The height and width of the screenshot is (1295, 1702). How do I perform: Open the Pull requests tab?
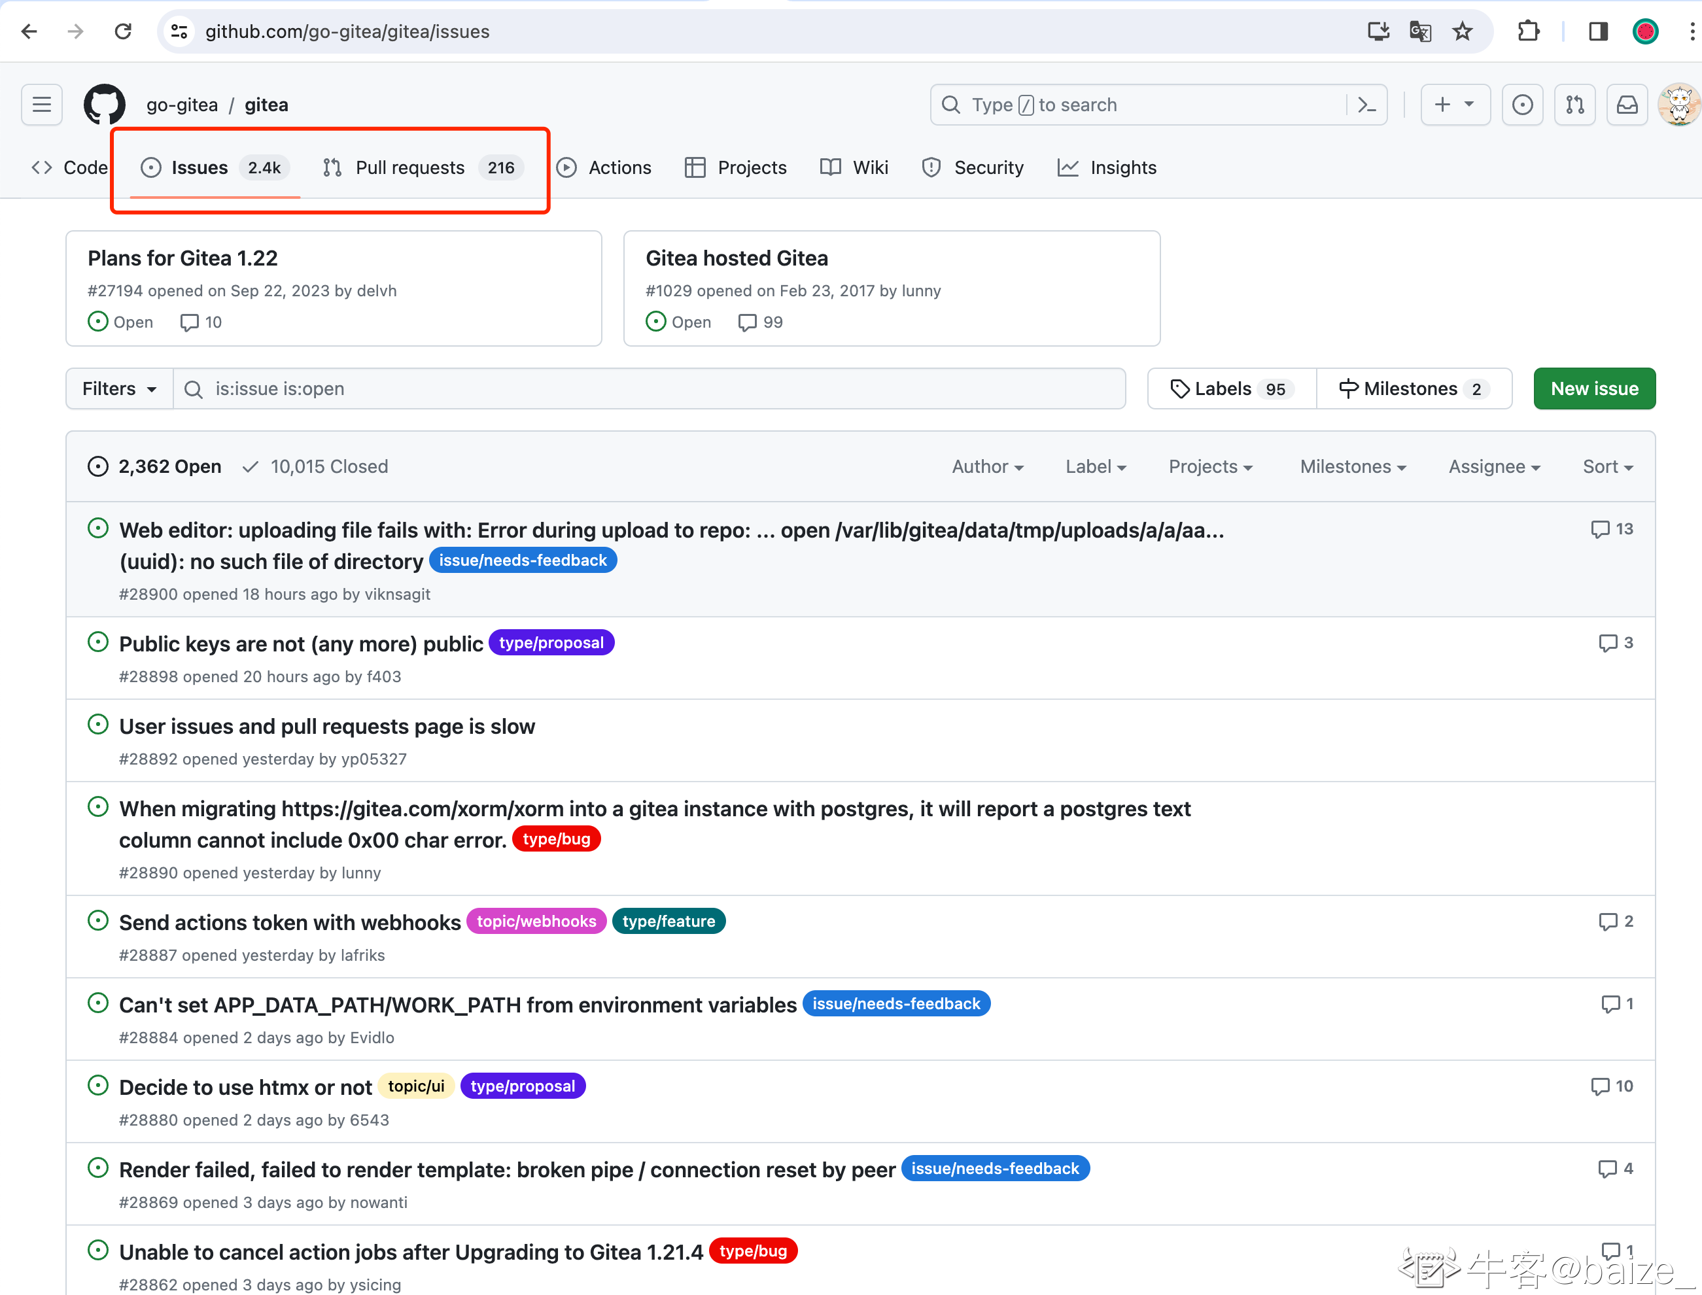click(x=423, y=167)
